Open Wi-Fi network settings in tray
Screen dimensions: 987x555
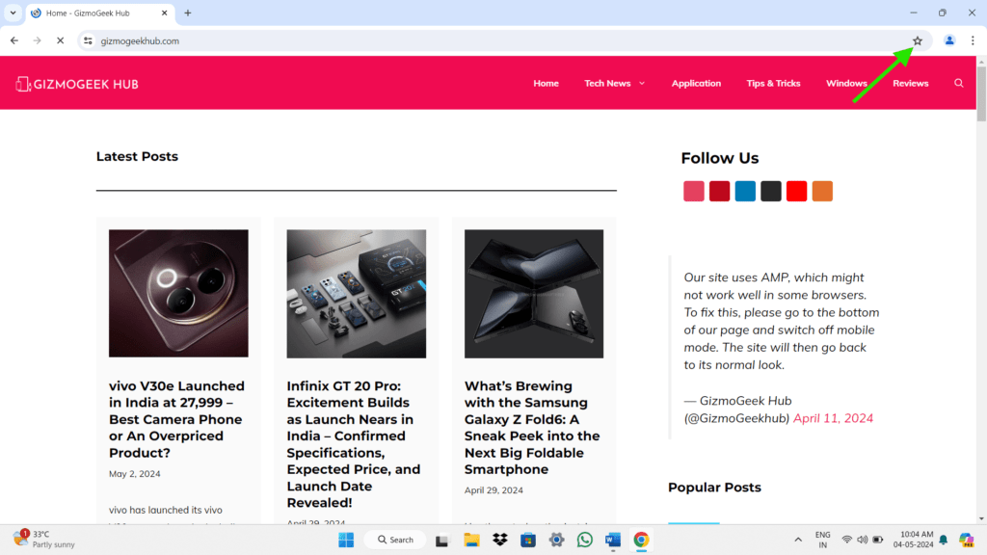point(847,540)
